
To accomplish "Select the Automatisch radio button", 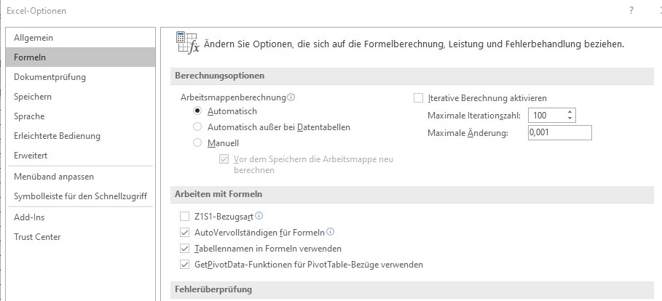I will [x=197, y=111].
